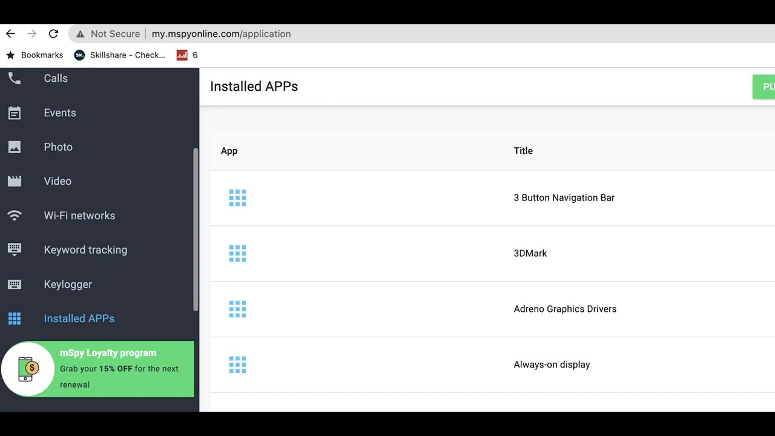Click the Wi-Fi networks signal icon
The image size is (775, 436).
point(15,216)
